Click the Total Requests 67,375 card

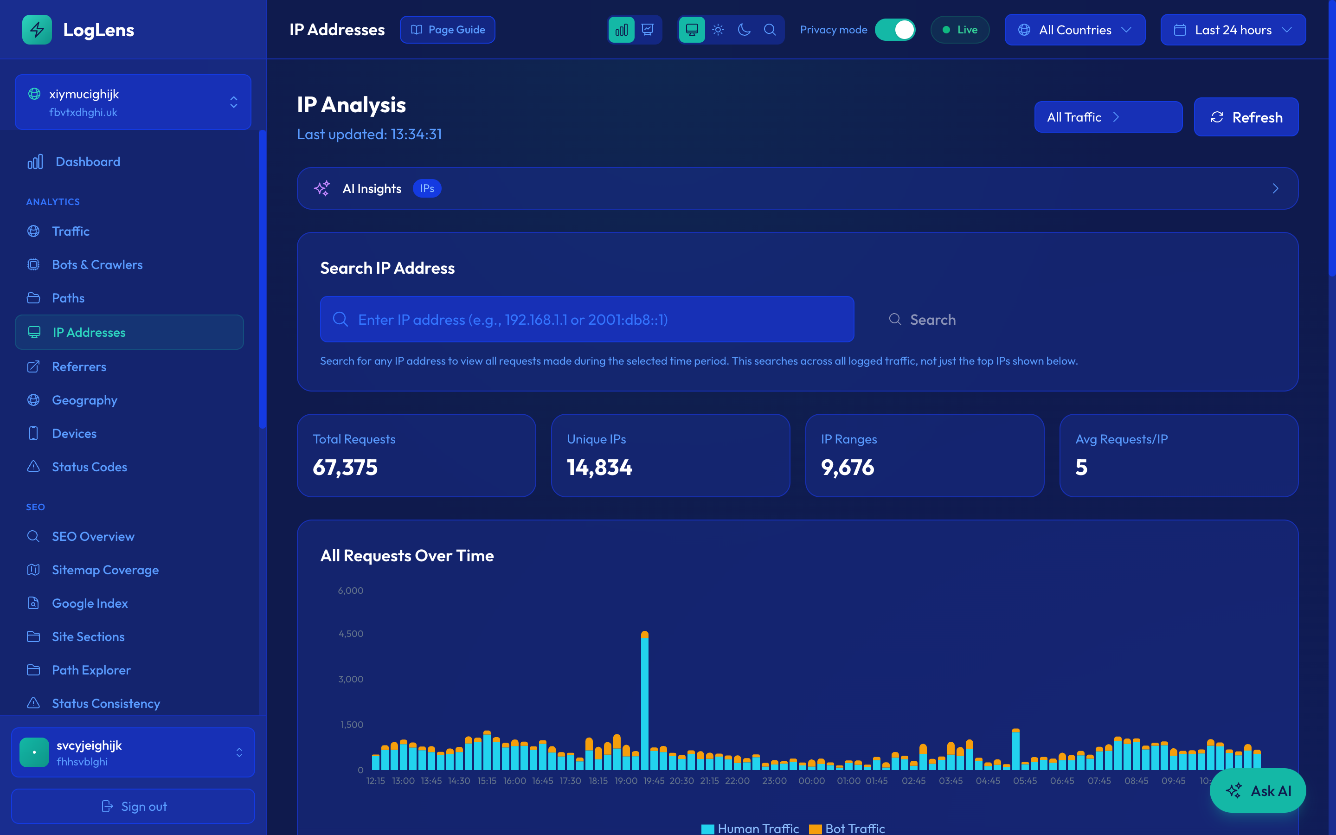point(416,456)
